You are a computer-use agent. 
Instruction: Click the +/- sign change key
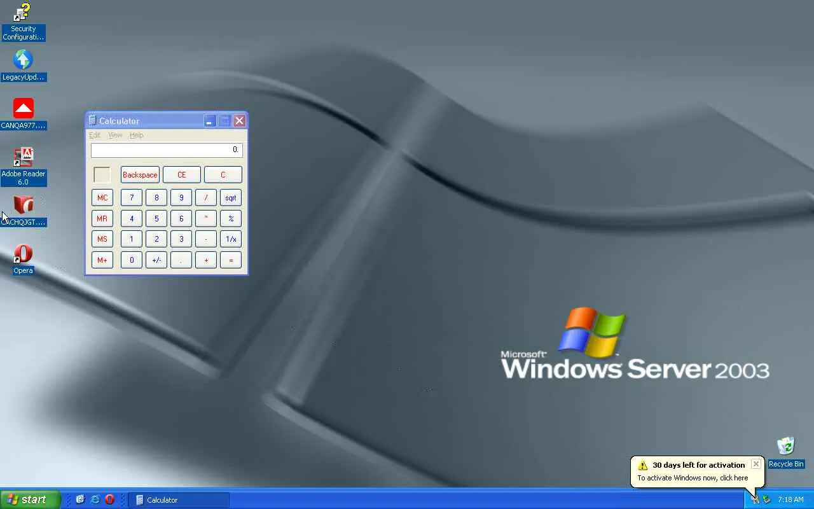[156, 260]
